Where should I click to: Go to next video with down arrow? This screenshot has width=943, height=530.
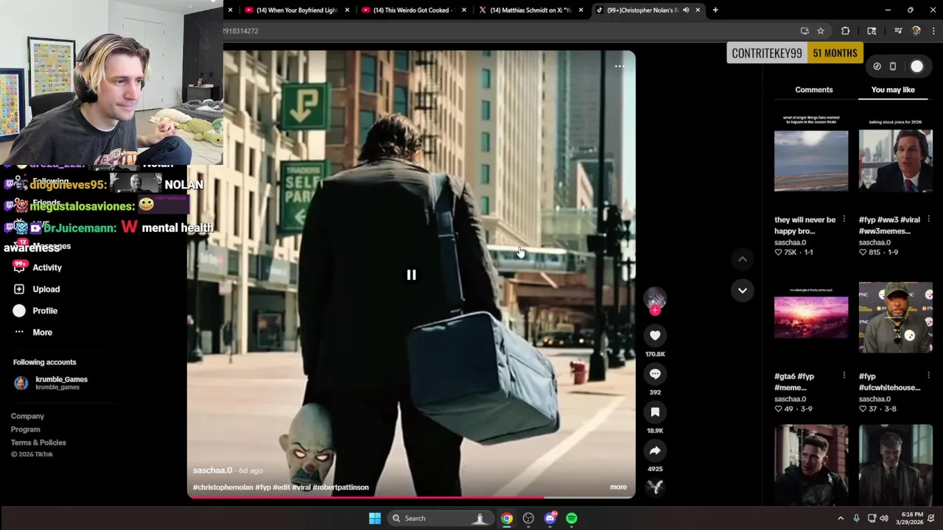tap(743, 290)
